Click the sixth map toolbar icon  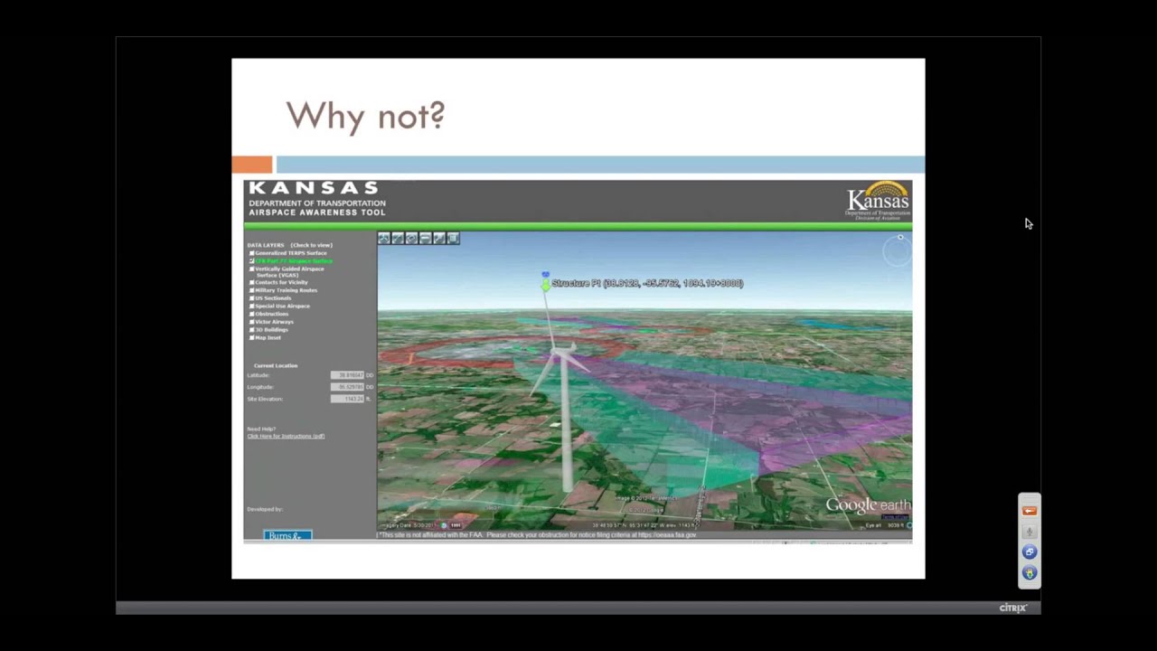453,238
